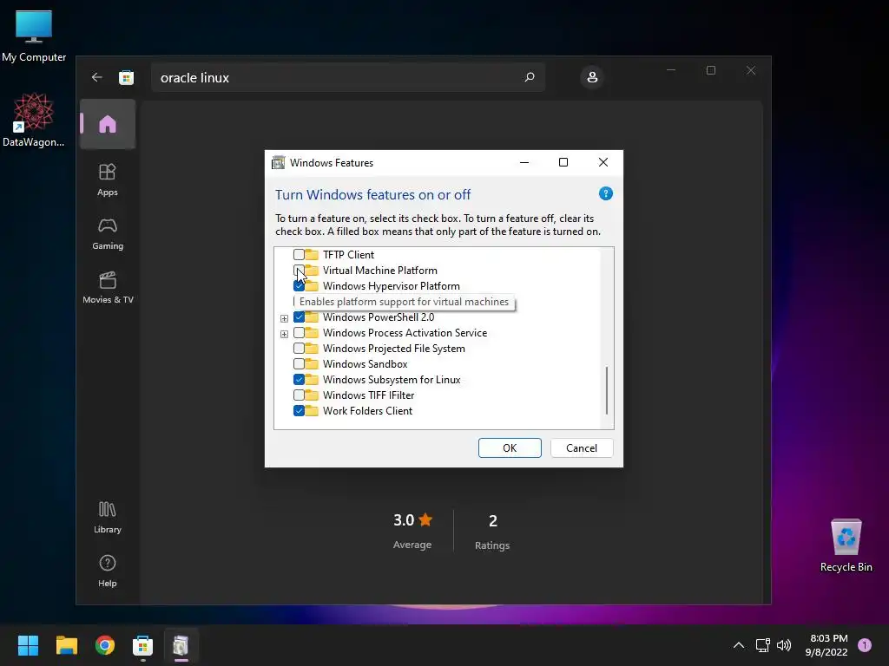Screen dimensions: 889x666
Task: Uncheck Windows Subsystem for Linux
Action: point(299,380)
